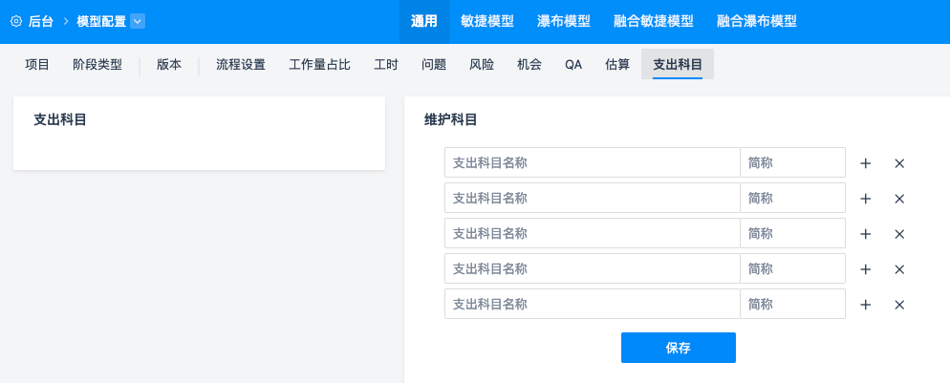This screenshot has height=383, width=950.
Task: Focus the first 支出科目名称 input field
Action: (x=592, y=162)
